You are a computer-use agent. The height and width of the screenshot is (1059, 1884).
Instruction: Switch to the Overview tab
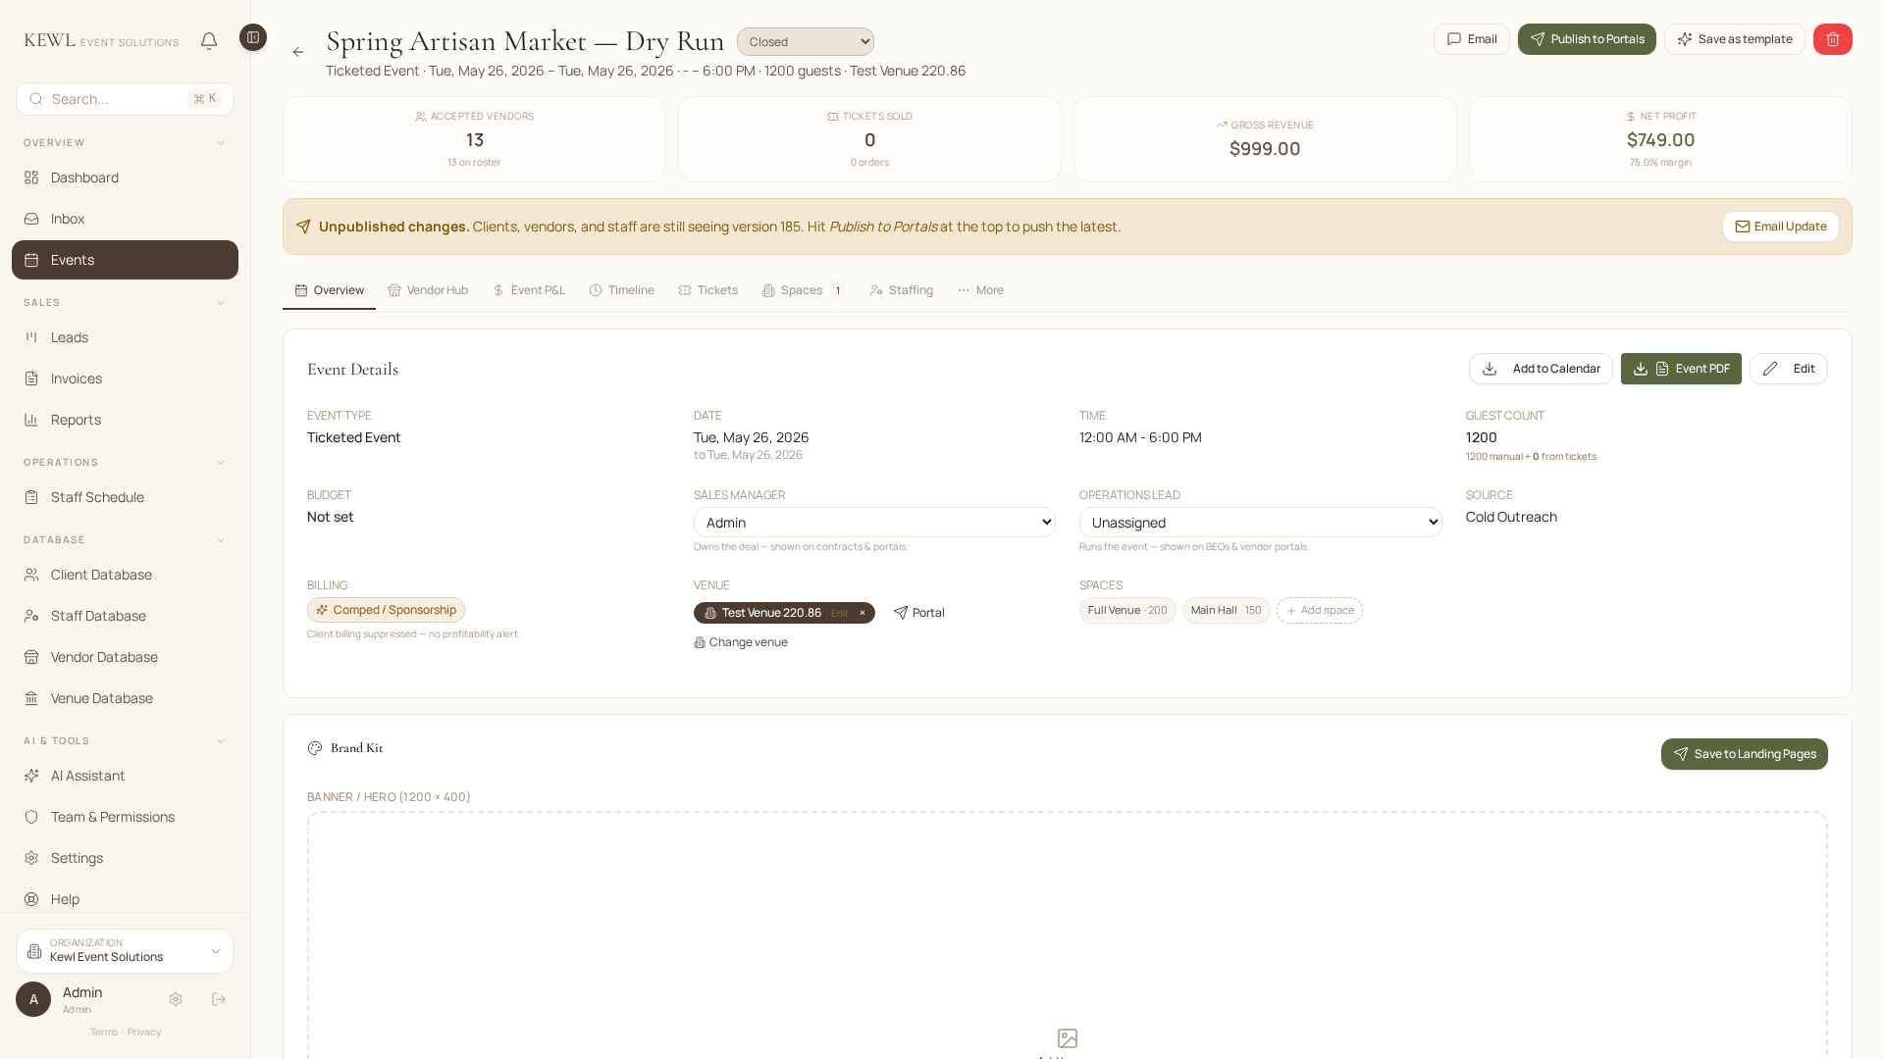[x=329, y=290]
